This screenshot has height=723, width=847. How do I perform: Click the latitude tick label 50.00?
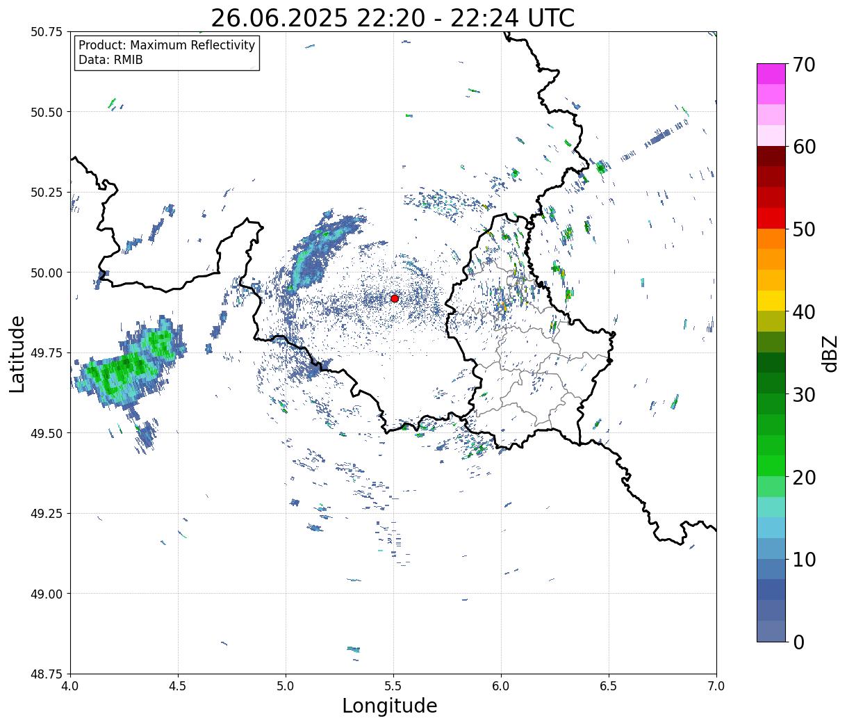(47, 273)
